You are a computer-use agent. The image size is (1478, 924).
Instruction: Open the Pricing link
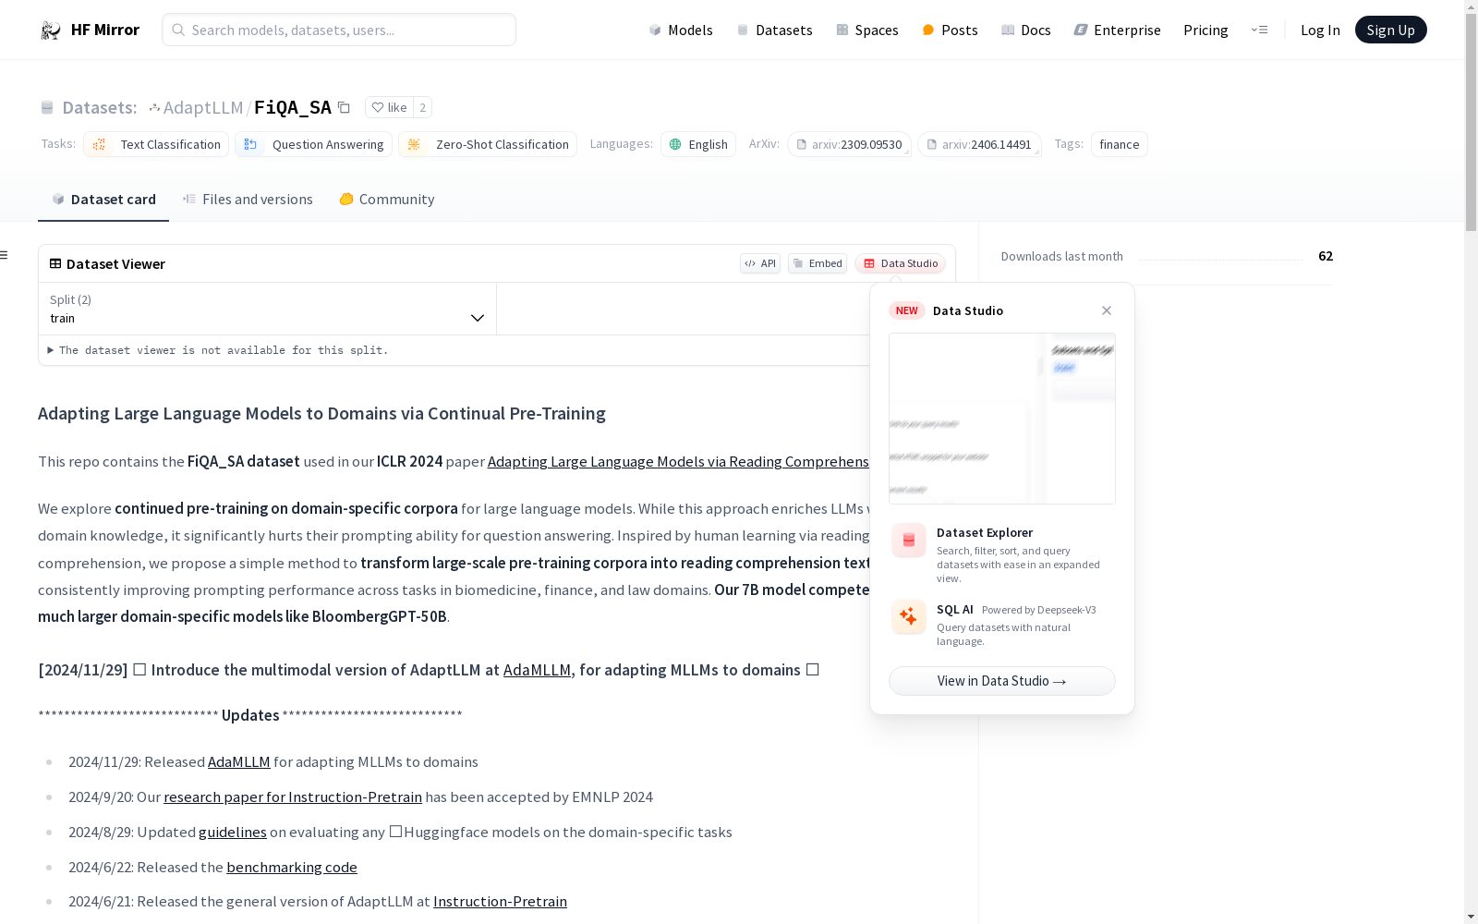[1205, 30]
